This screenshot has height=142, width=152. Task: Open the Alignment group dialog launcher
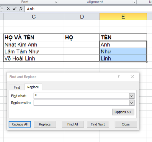(x=134, y=2)
